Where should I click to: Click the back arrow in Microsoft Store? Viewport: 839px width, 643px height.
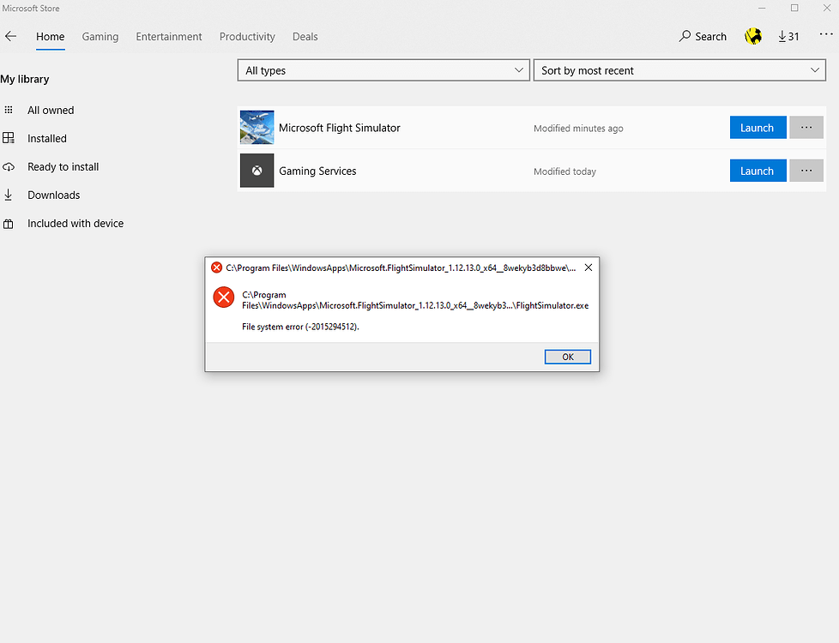(11, 37)
